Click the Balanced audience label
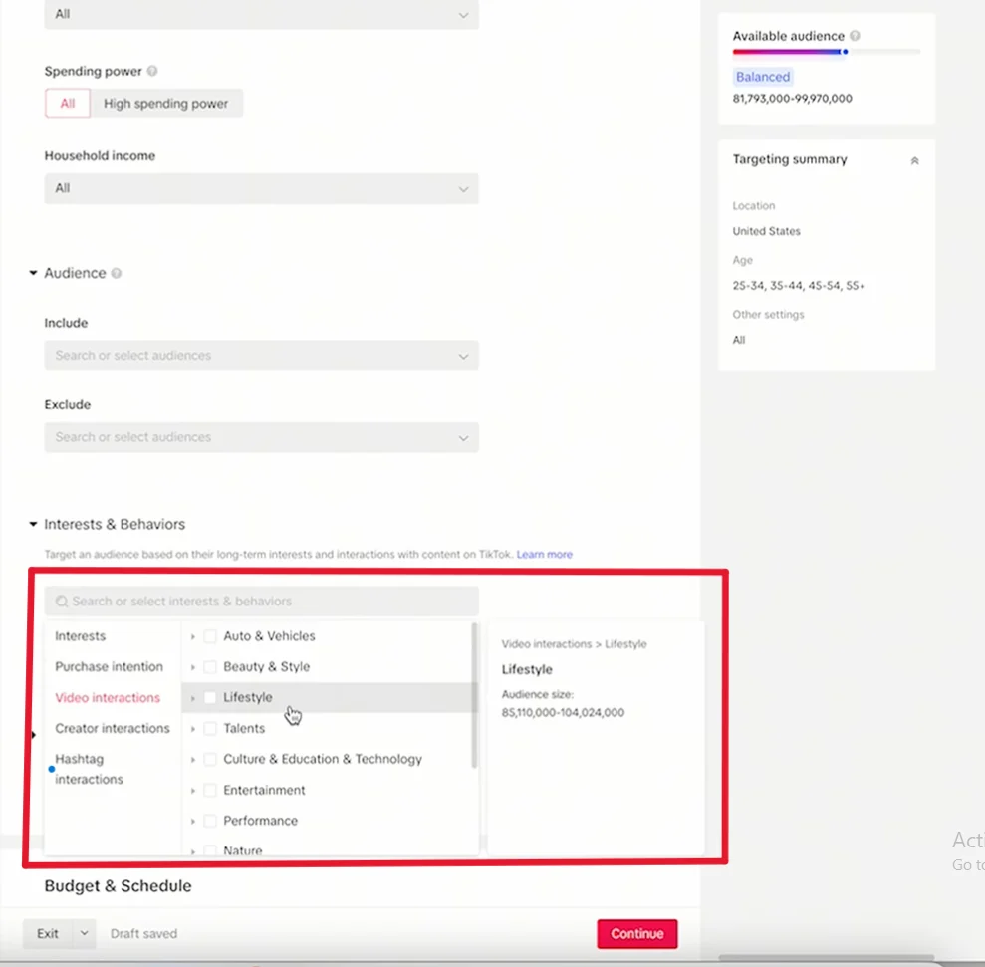The width and height of the screenshot is (985, 967). point(763,77)
